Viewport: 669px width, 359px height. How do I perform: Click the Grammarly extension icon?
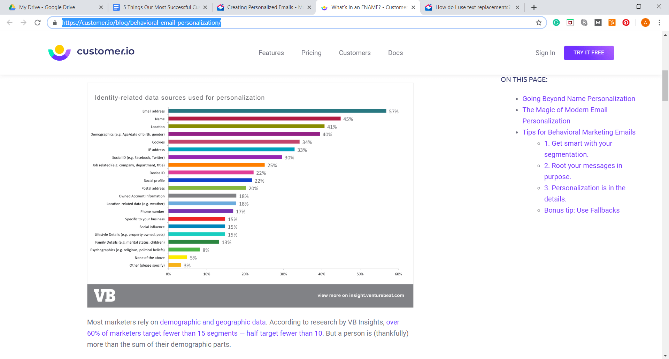556,23
